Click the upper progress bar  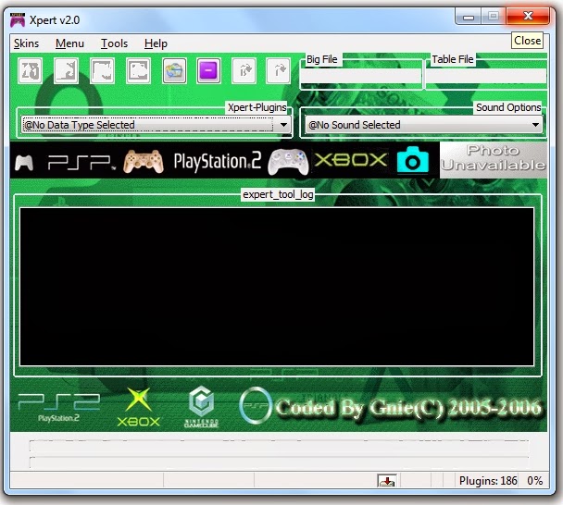[279, 446]
